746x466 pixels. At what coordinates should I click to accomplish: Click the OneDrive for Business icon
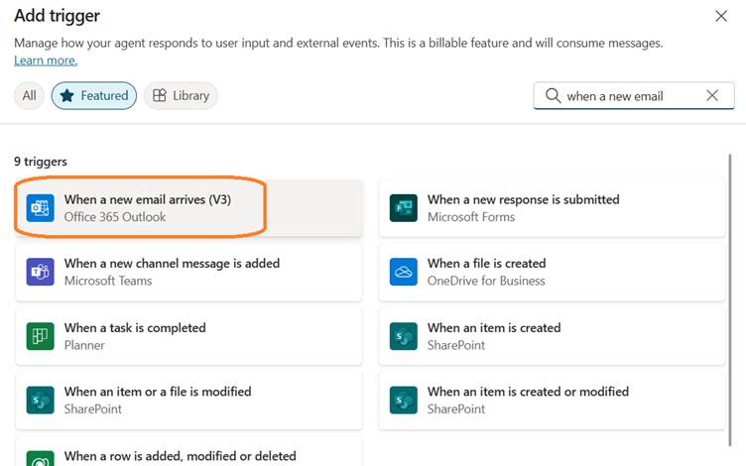coord(404,272)
